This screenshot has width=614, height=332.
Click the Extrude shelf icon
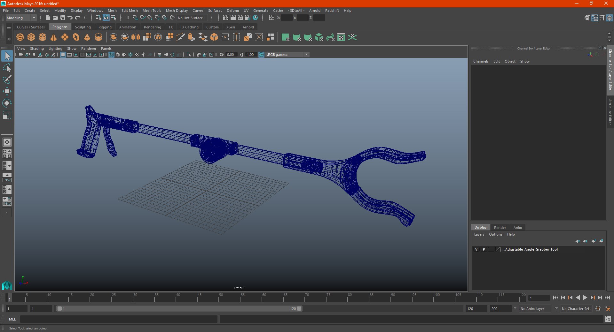(192, 37)
